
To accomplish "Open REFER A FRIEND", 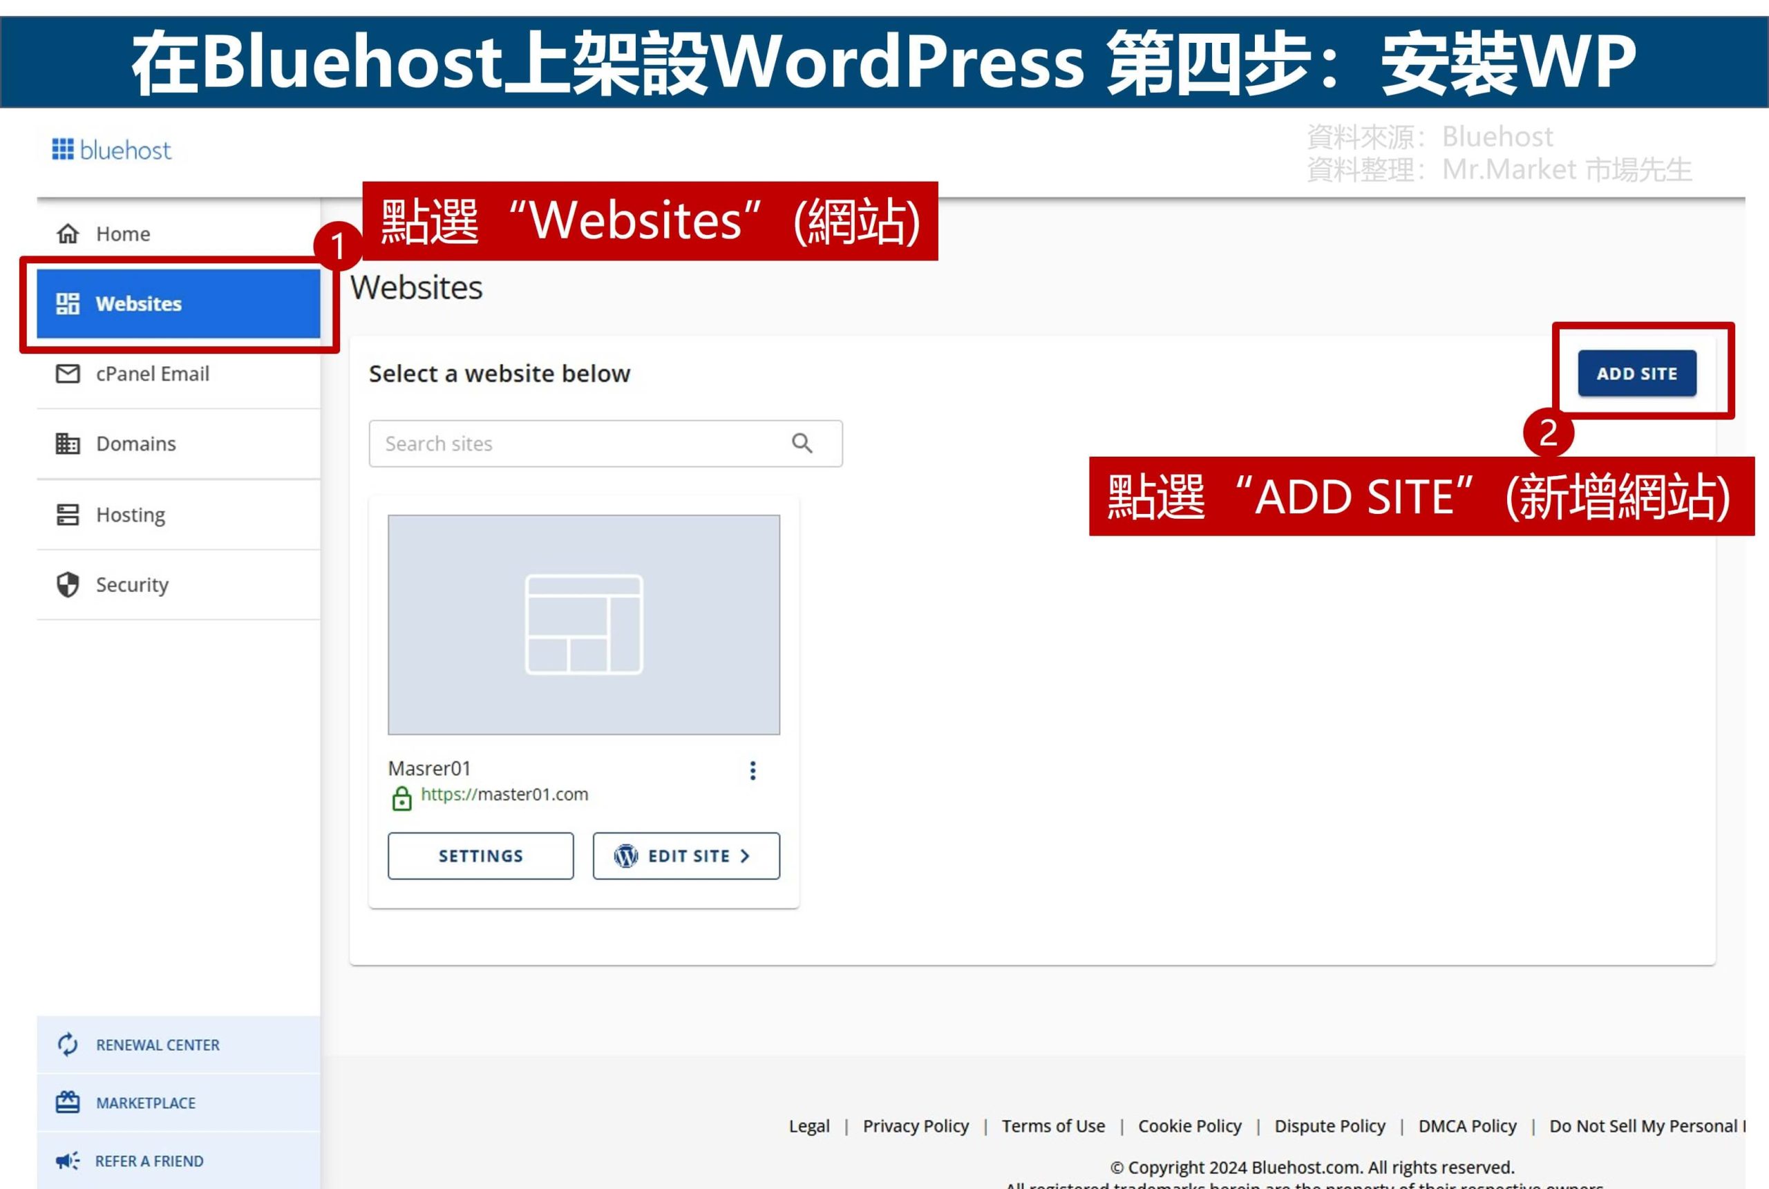I will 178,1161.
